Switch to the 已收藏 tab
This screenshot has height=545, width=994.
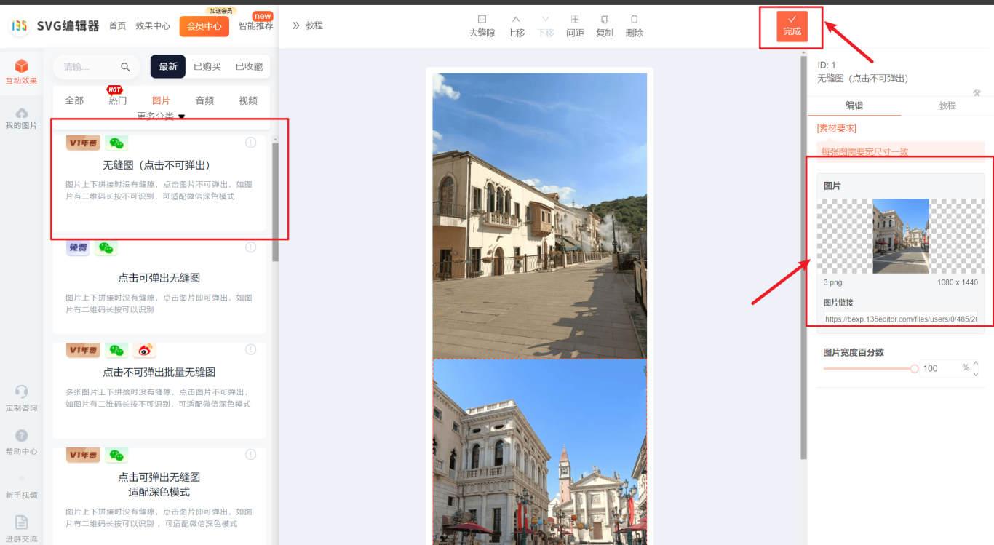(x=249, y=66)
